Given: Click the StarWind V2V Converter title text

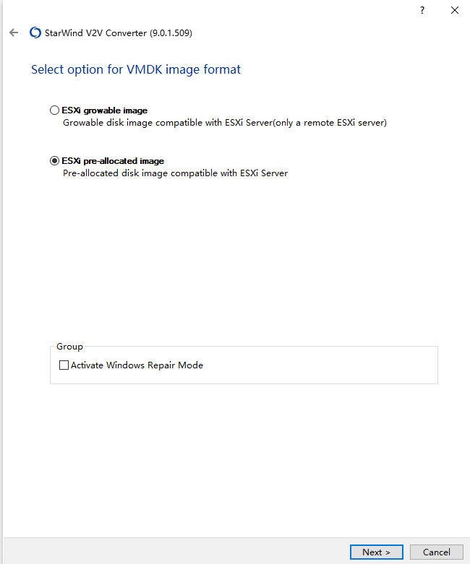Looking at the screenshot, I should pyautogui.click(x=95, y=32).
